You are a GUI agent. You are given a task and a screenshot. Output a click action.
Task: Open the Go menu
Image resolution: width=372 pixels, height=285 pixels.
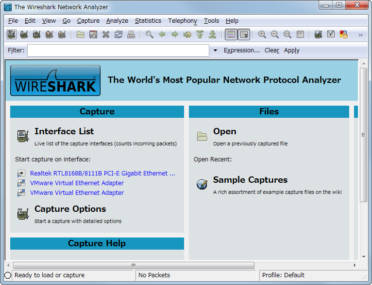[67, 21]
